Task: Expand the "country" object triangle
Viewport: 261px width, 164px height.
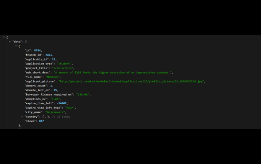Action: coord(22,117)
